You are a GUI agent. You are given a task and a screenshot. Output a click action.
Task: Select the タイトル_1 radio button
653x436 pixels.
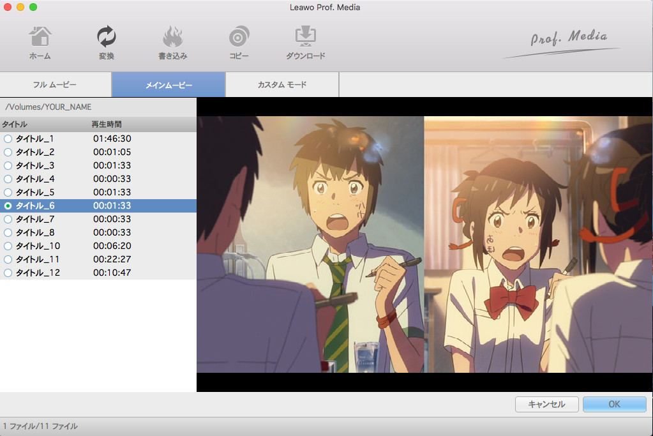coord(8,139)
